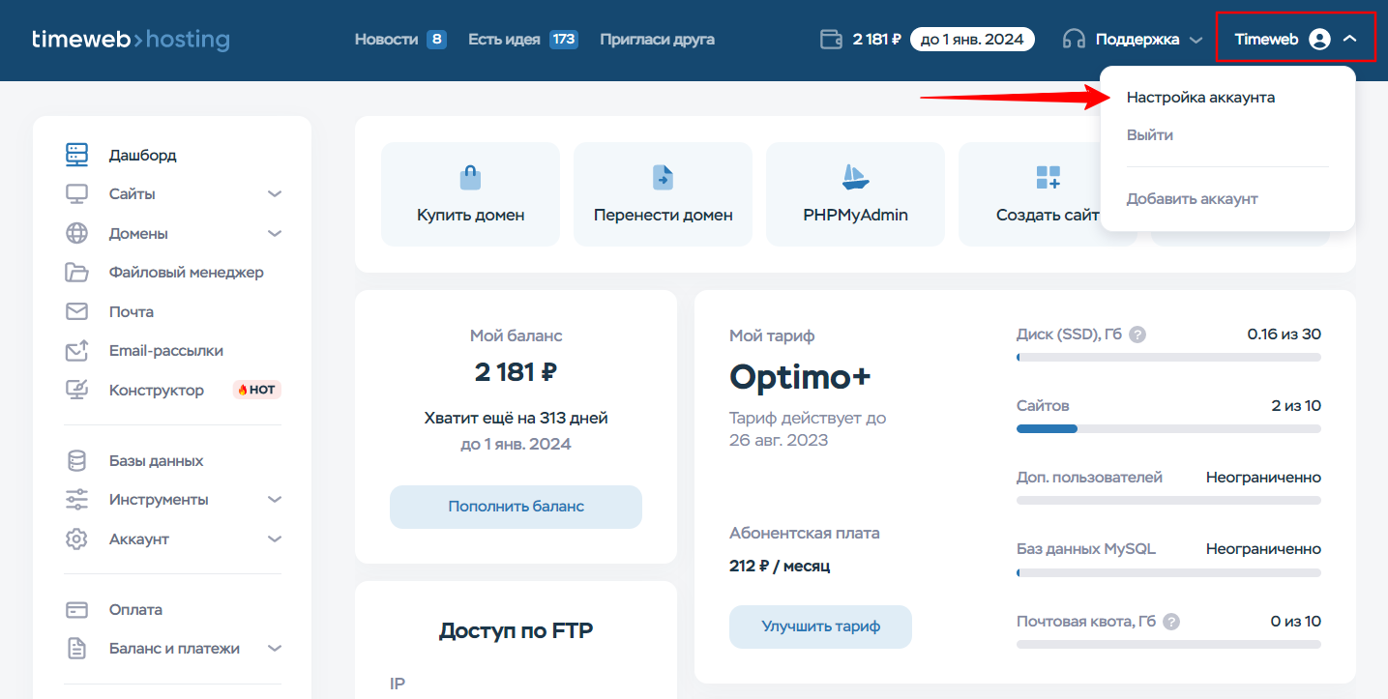Select Настройка аккаунта from account menu
The height and width of the screenshot is (699, 1388).
point(1200,98)
